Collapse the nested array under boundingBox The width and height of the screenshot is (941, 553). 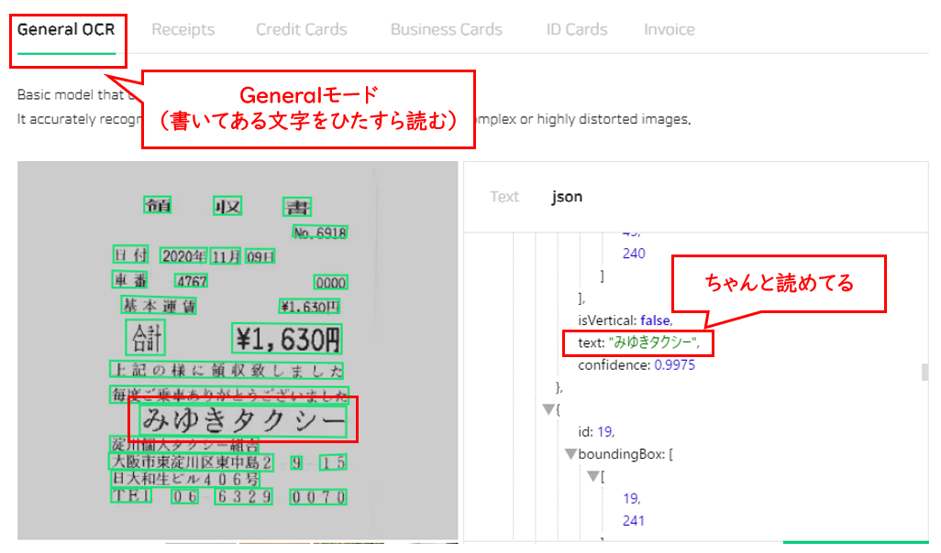pyautogui.click(x=592, y=476)
